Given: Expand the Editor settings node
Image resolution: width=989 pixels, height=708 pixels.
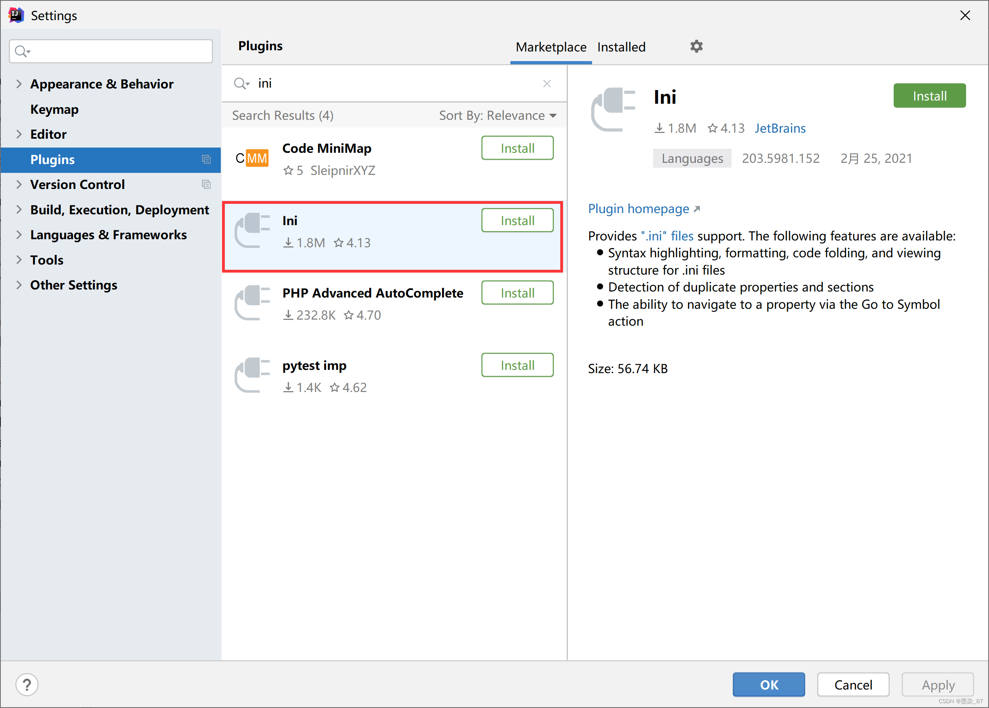Looking at the screenshot, I should tap(19, 134).
